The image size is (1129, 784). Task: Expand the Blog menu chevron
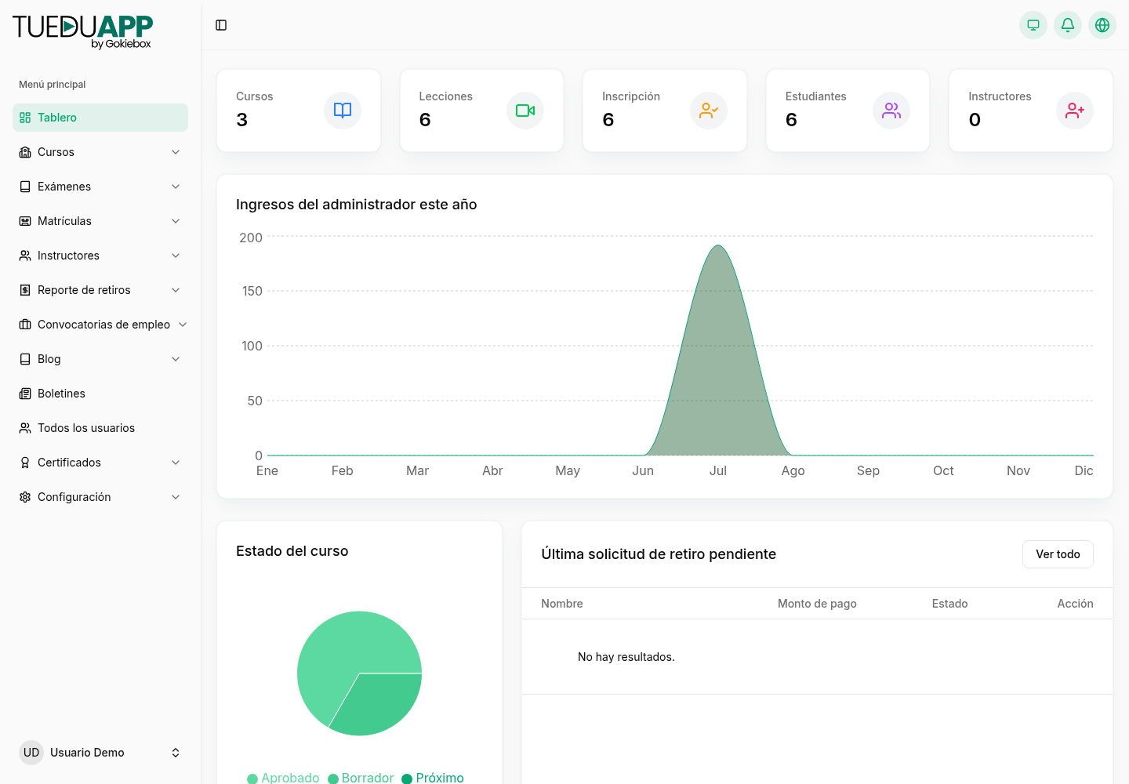click(176, 359)
